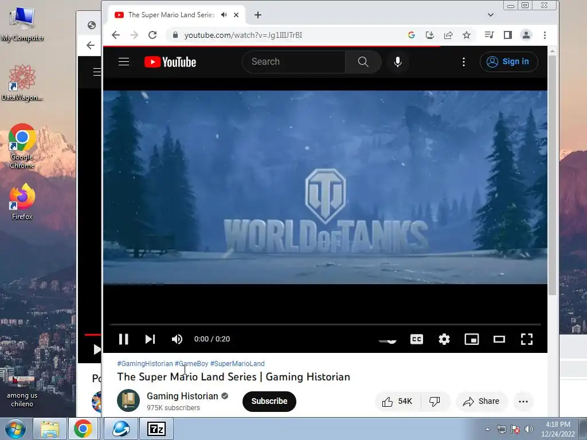
Task: Select the Firefox desktop shortcut
Action: point(22,202)
